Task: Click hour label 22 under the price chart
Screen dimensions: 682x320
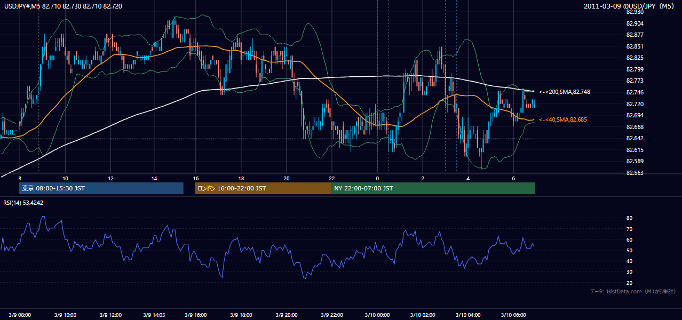Action: pos(332,178)
